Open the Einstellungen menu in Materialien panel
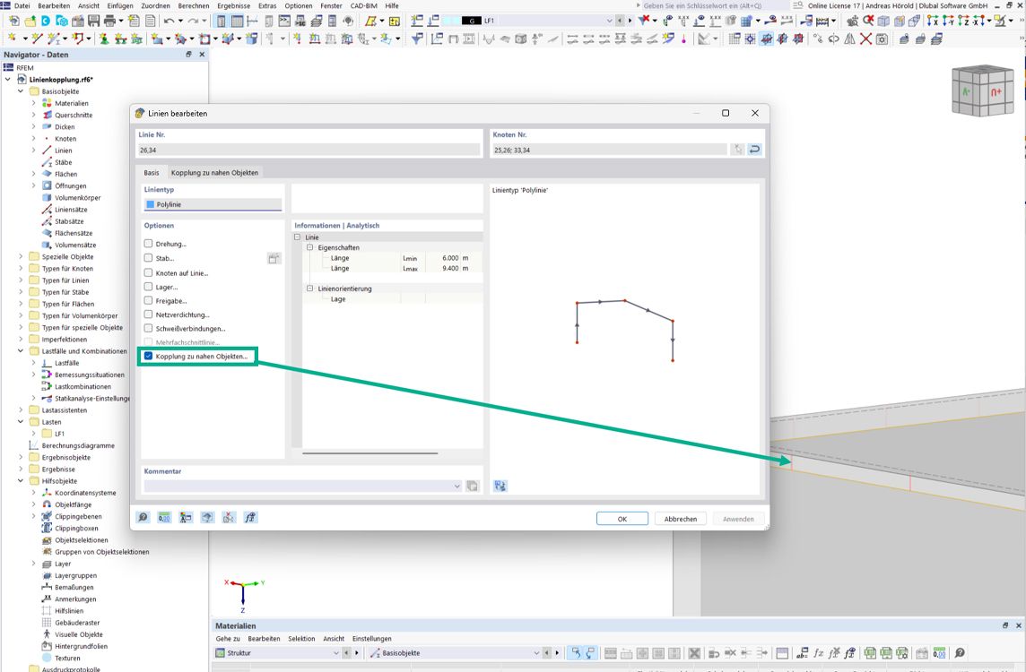 (x=371, y=639)
